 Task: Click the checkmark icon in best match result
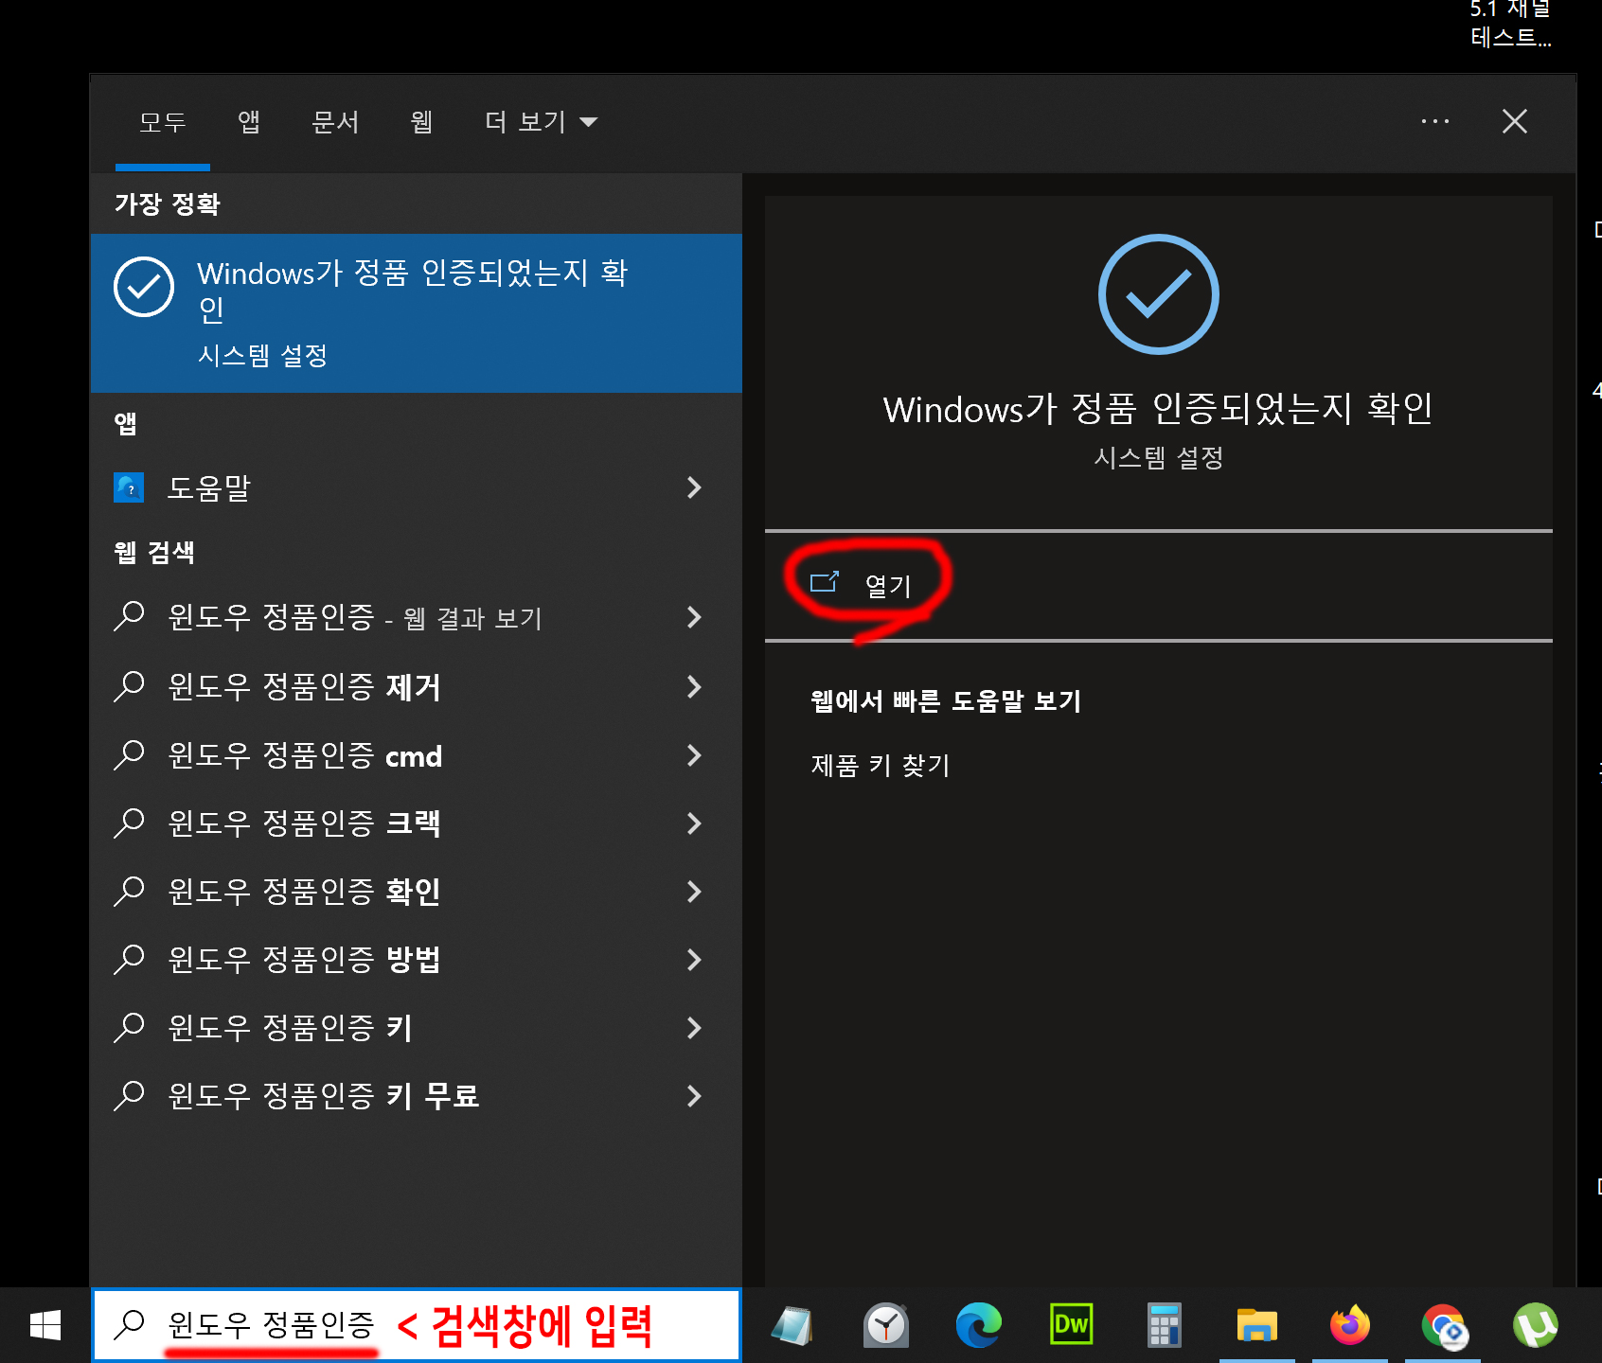tap(144, 287)
